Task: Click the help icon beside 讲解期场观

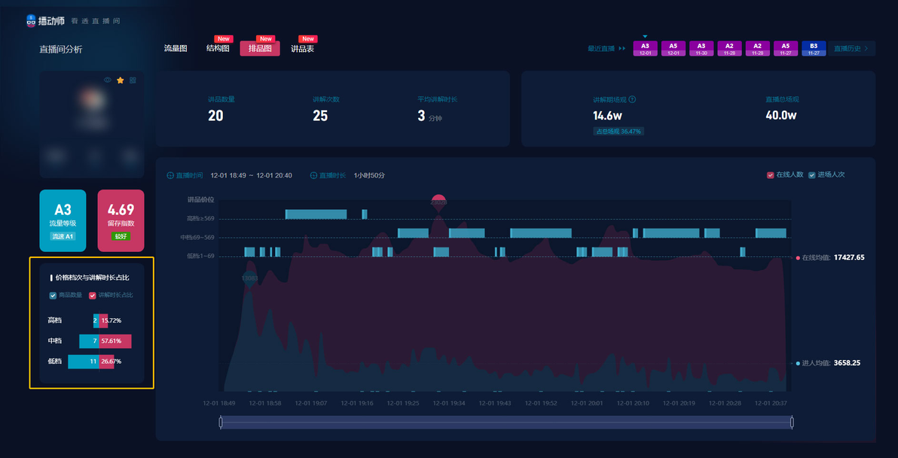Action: [x=632, y=99]
